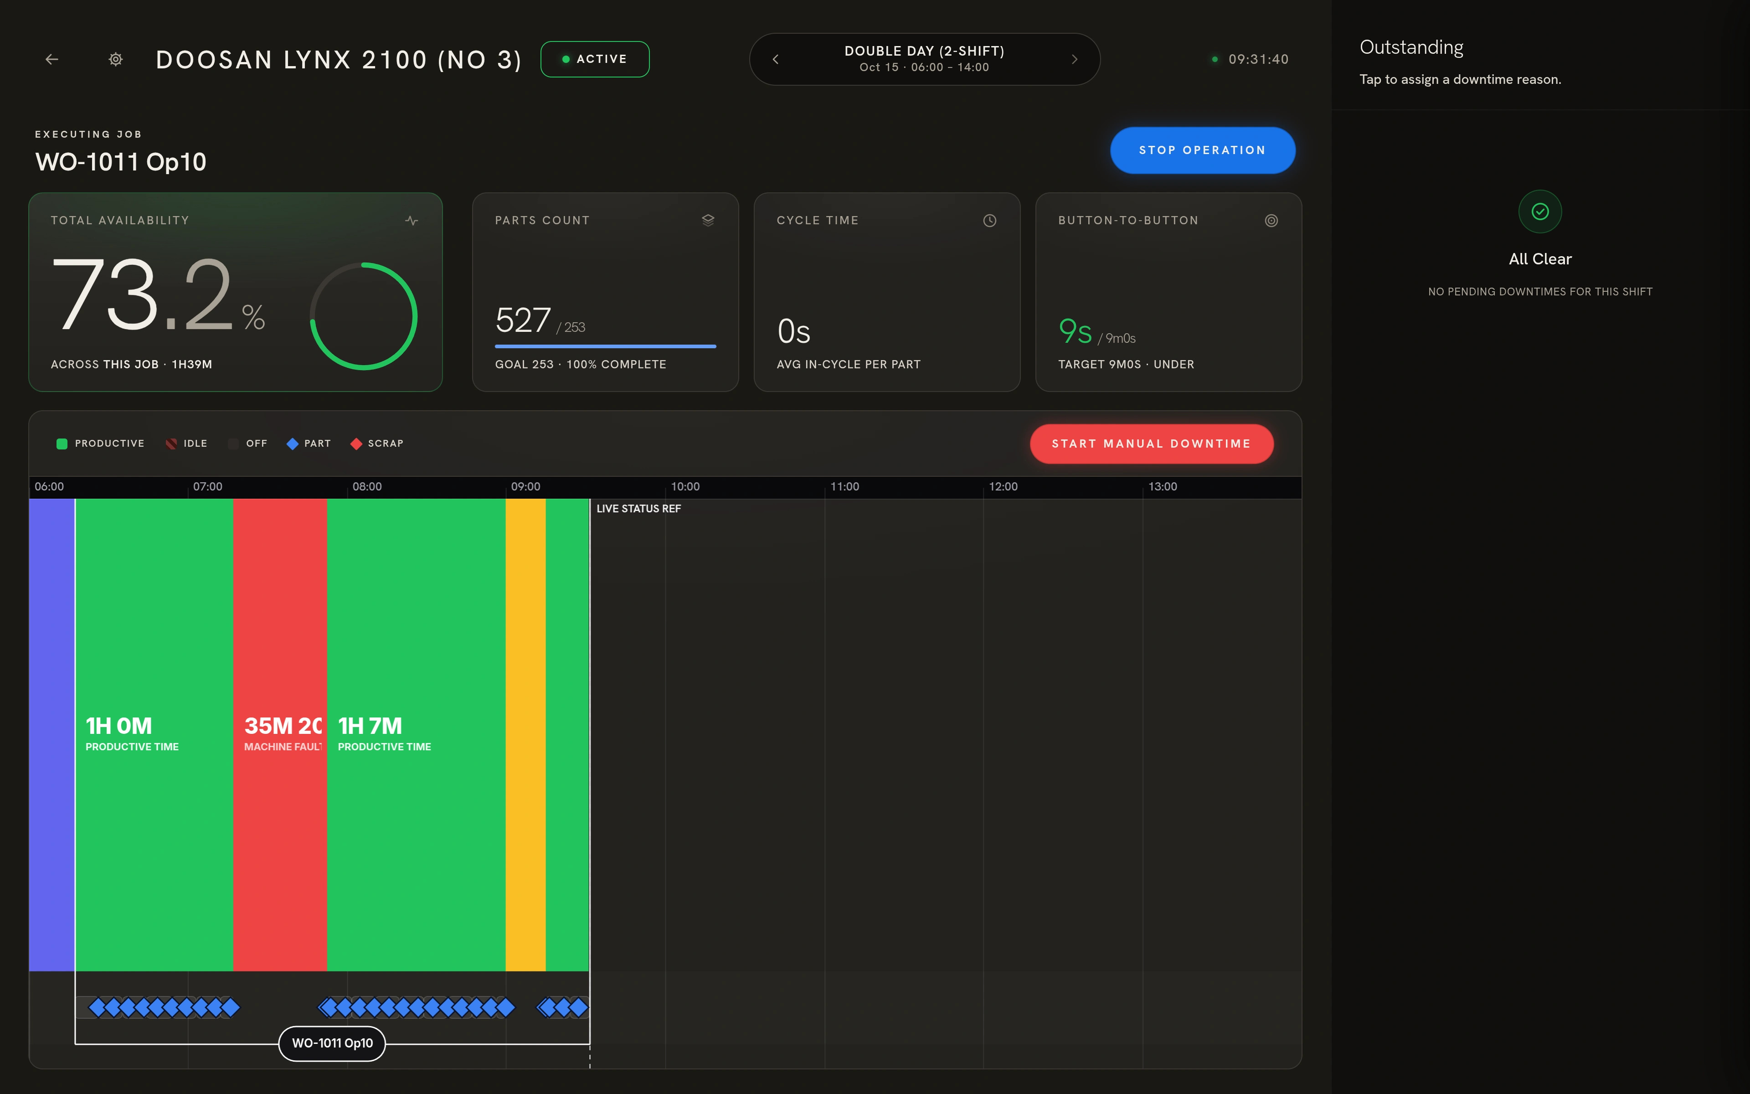This screenshot has height=1094, width=1750.
Task: Click the All Clear check icon
Action: (x=1540, y=211)
